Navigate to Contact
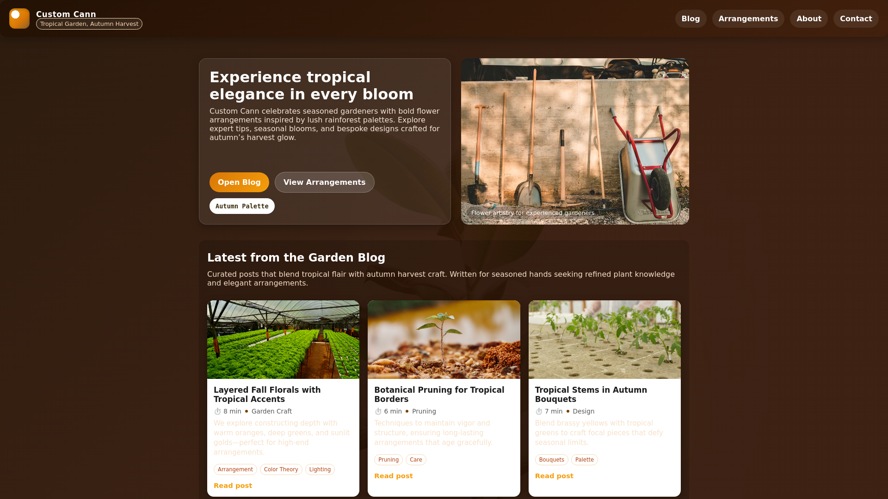Viewport: 888px width, 499px height. [856, 18]
